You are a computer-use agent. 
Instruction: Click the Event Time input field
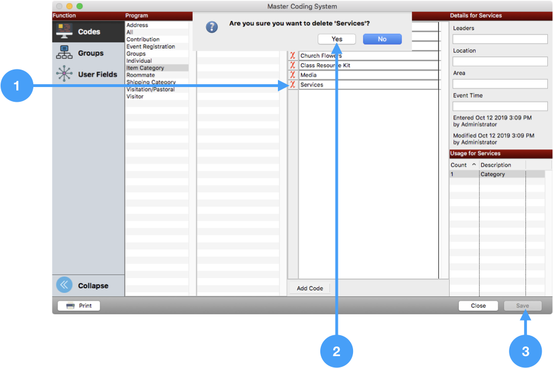(500, 106)
